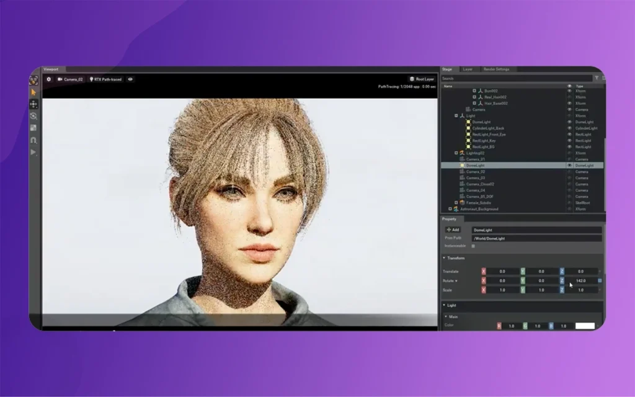Click the Lighting02 reference icon
This screenshot has height=397, width=635.
point(462,153)
